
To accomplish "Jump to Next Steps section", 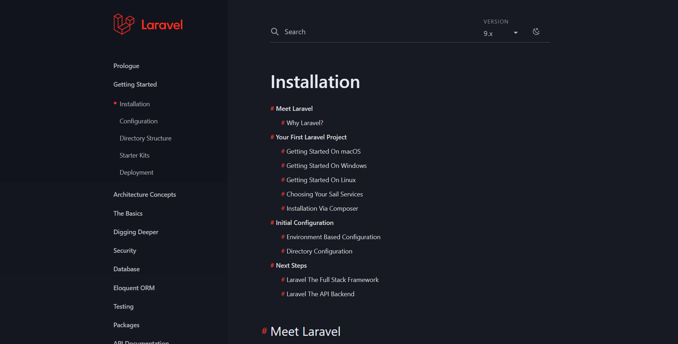I will [291, 266].
